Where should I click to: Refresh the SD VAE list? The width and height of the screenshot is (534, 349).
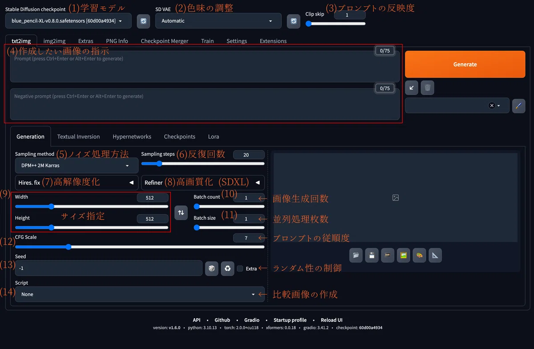tap(293, 21)
